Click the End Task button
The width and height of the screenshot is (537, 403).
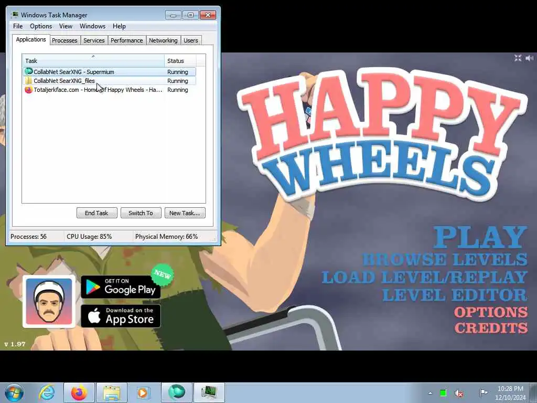pyautogui.click(x=96, y=213)
